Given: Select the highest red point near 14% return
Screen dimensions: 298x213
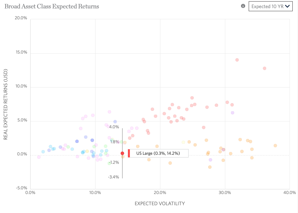Looking at the screenshot, I should coord(237,60).
